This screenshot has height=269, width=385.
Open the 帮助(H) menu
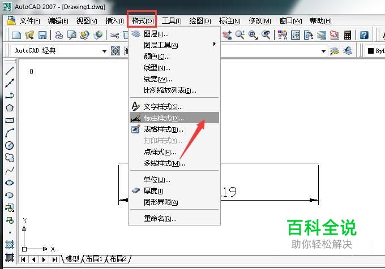click(320, 21)
